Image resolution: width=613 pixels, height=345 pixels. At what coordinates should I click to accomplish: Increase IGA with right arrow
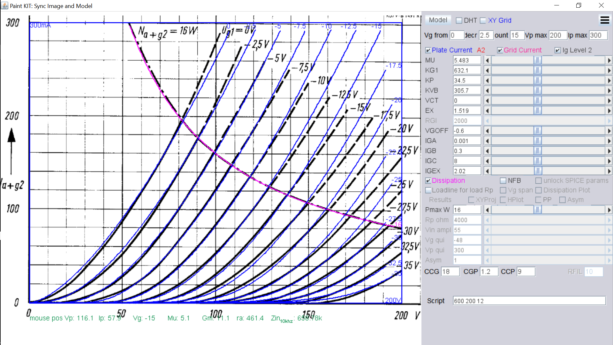[609, 141]
